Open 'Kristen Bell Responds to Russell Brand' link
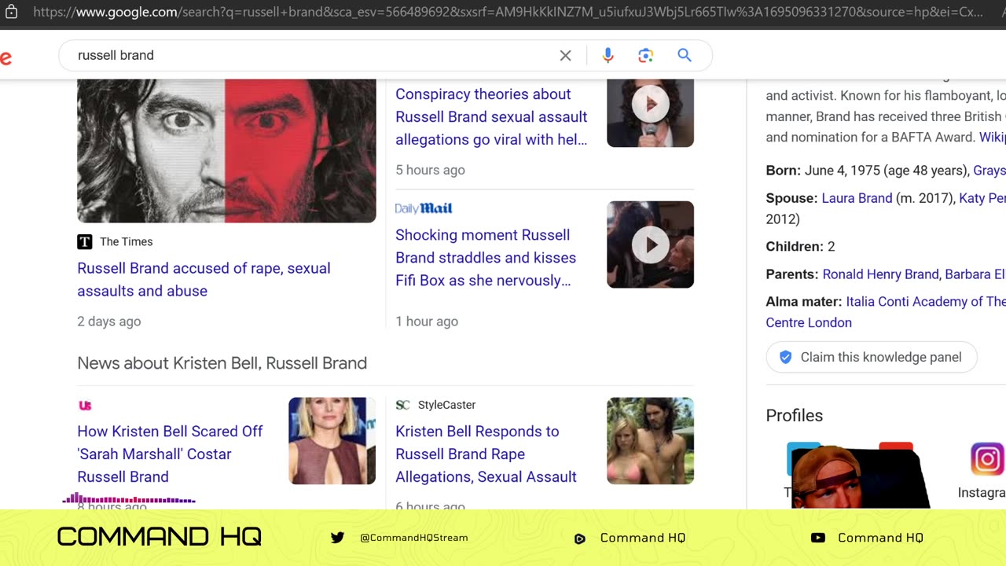This screenshot has height=566, width=1006. pyautogui.click(x=486, y=454)
